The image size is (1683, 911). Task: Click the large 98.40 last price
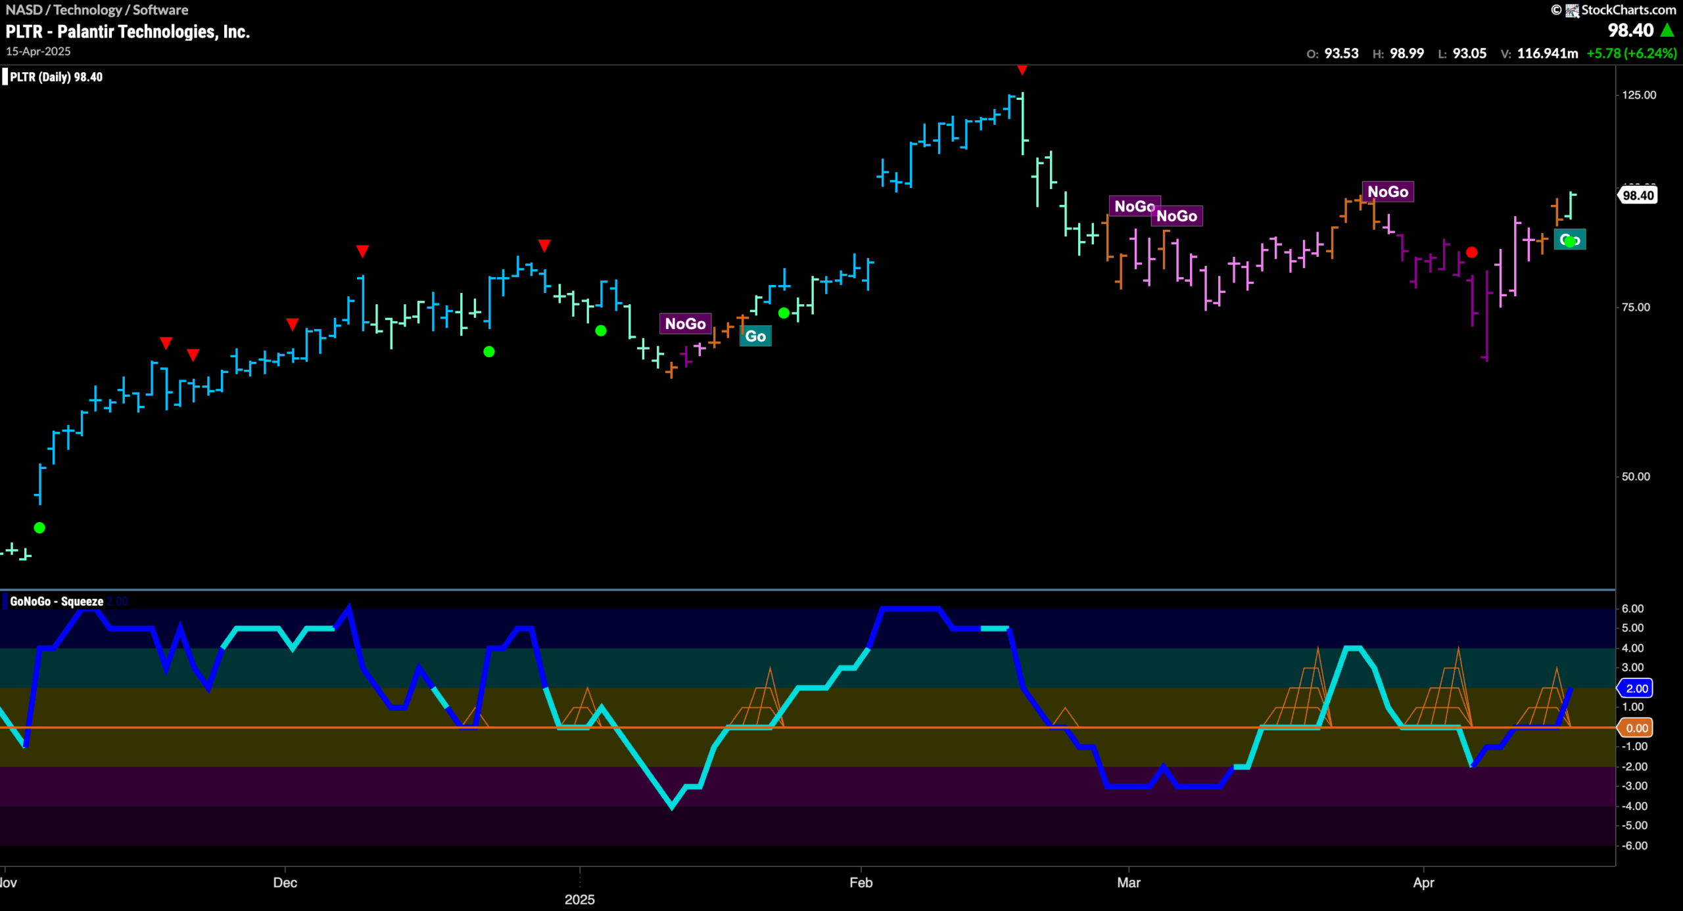pos(1630,30)
